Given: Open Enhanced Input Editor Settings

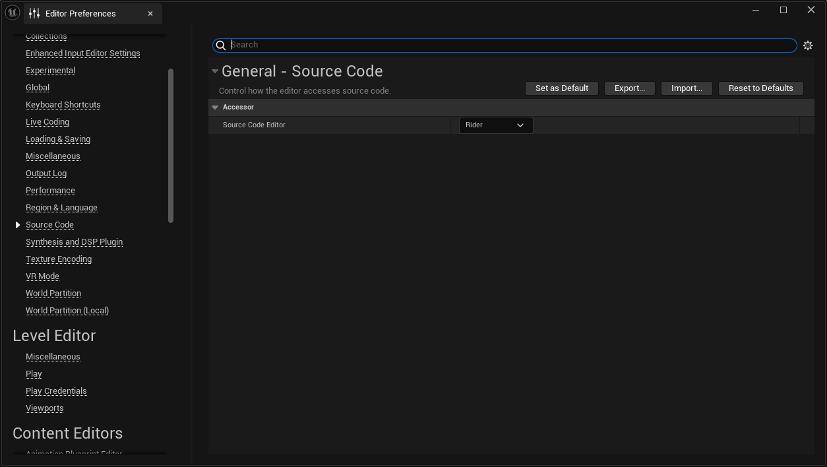Looking at the screenshot, I should coord(83,53).
